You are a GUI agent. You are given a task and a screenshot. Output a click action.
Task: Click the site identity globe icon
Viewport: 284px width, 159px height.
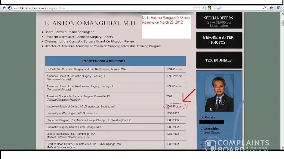[10, 8]
